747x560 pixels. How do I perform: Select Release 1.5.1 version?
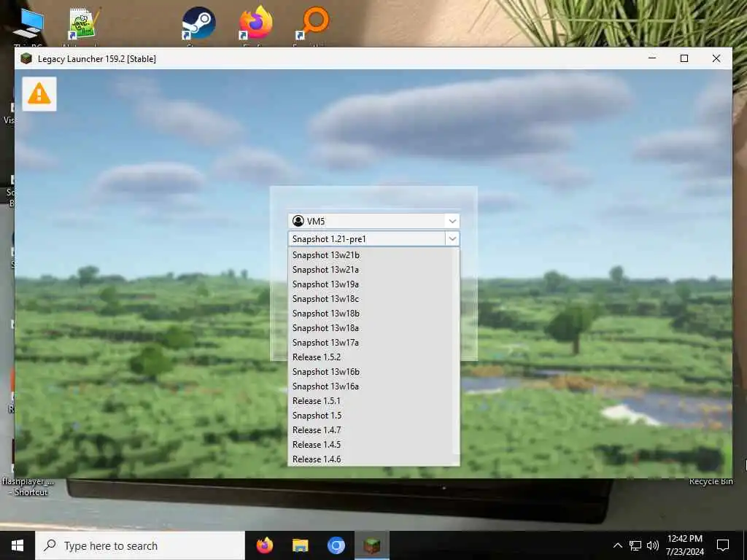(371, 401)
